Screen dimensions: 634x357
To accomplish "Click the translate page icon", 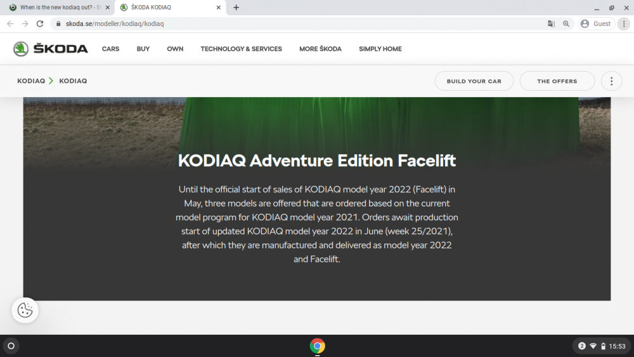I will point(551,24).
